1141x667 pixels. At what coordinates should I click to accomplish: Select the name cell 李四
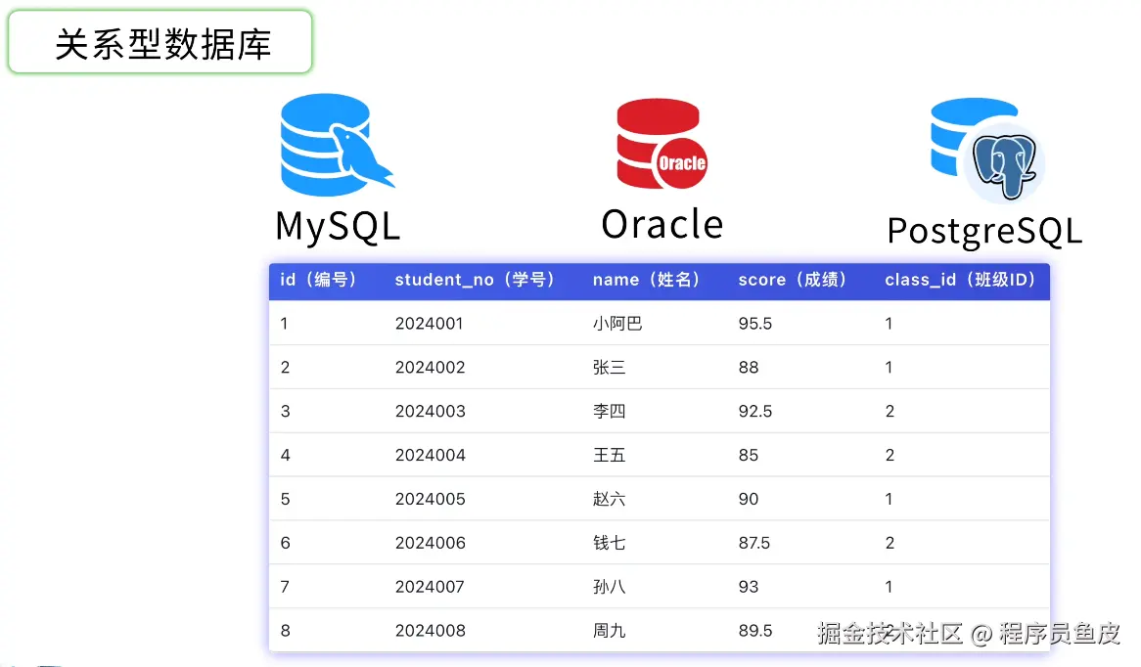[x=609, y=411]
